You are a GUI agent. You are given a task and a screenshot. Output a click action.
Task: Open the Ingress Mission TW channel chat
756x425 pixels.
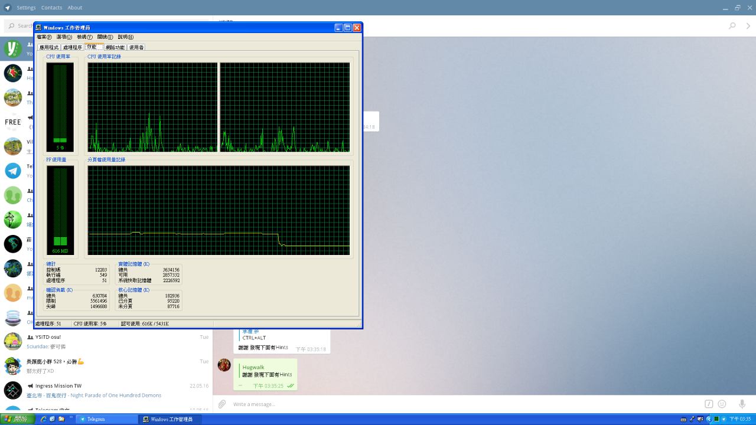point(106,390)
